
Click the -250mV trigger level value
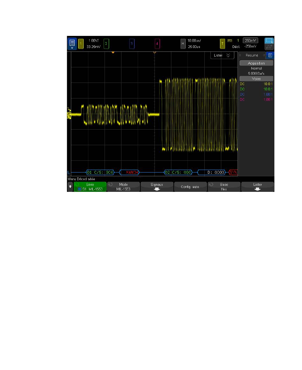(250, 46)
